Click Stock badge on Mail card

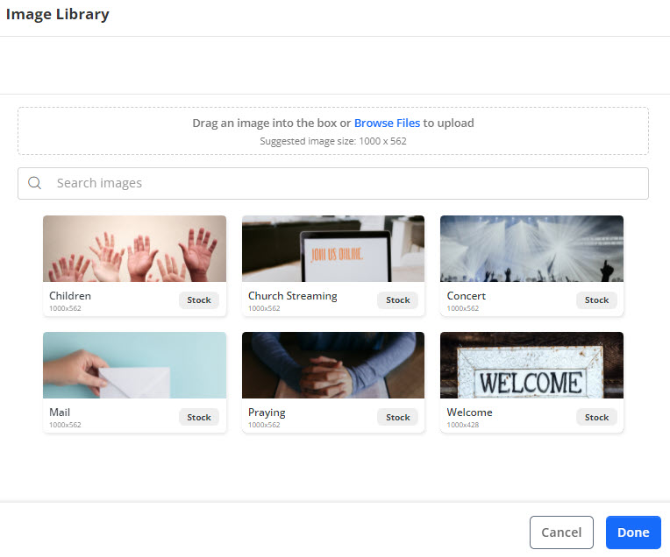[x=199, y=417]
